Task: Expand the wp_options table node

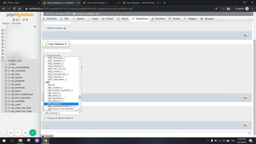Action: pyautogui.click(x=6, y=78)
